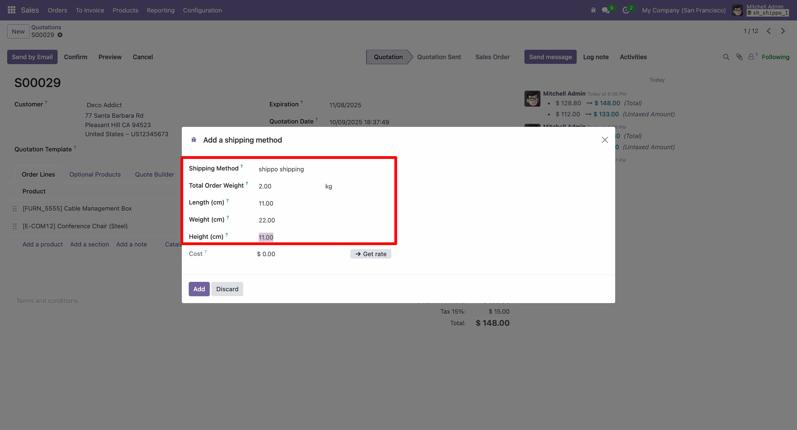Click the Add a section link
Screen dimensions: 797x430
click(90, 244)
